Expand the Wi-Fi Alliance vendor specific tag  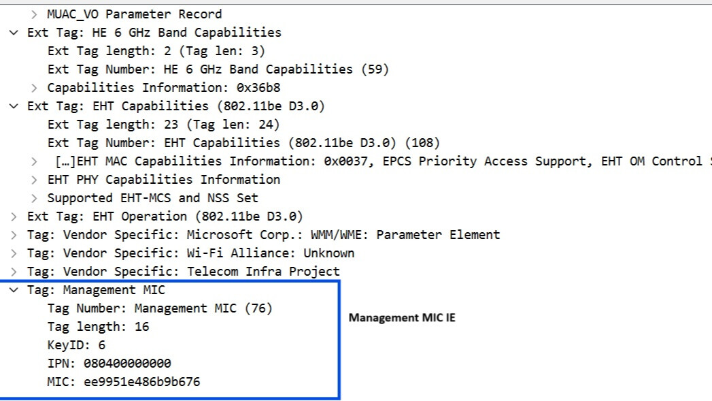[x=14, y=253]
